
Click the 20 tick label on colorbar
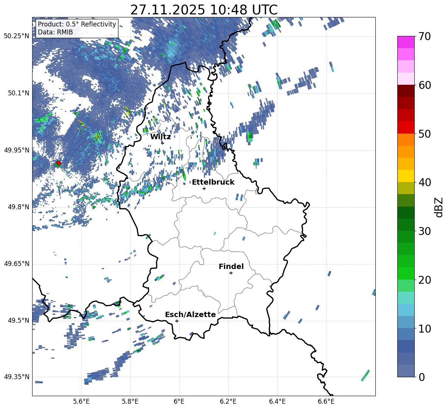[x=425, y=280]
